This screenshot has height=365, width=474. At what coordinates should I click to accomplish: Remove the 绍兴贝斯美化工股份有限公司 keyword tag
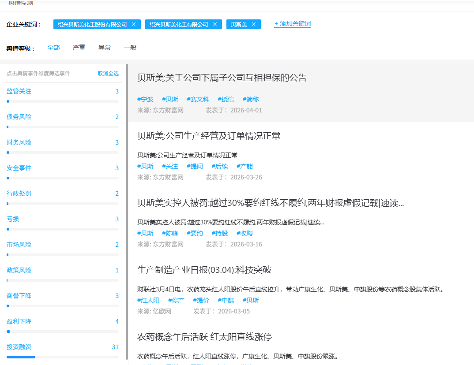[x=133, y=24]
